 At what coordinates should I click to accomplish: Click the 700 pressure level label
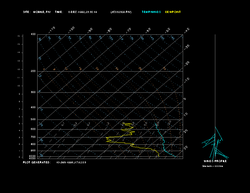click(x=33, y=137)
